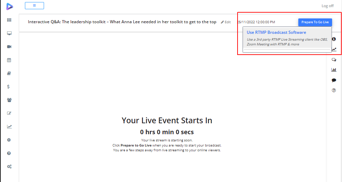Open the video camera sidebar icon

pos(9,47)
